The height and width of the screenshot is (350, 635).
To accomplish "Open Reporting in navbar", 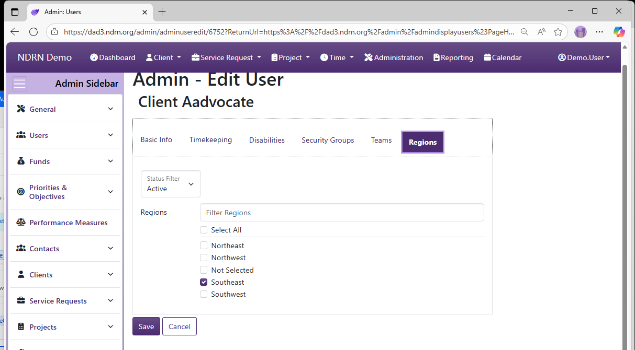I will (x=453, y=57).
